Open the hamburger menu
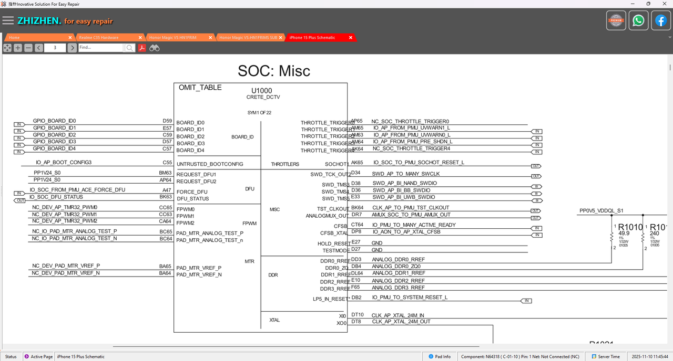 point(8,20)
